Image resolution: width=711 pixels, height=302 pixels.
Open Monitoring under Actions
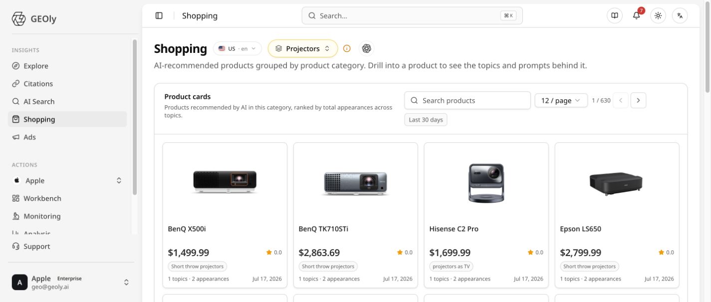[x=67, y=216]
